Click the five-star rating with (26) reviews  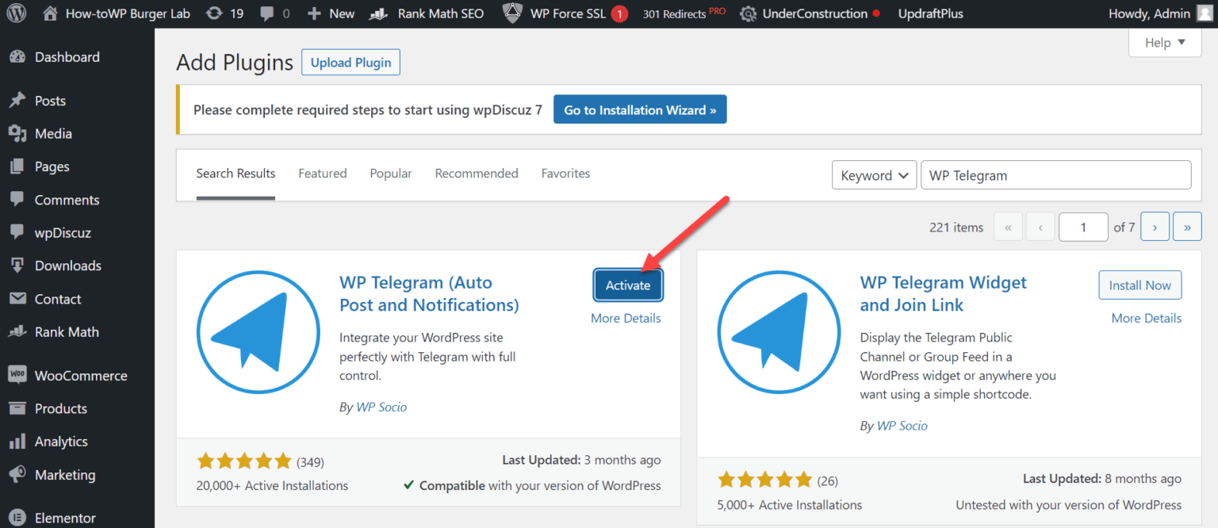click(778, 480)
